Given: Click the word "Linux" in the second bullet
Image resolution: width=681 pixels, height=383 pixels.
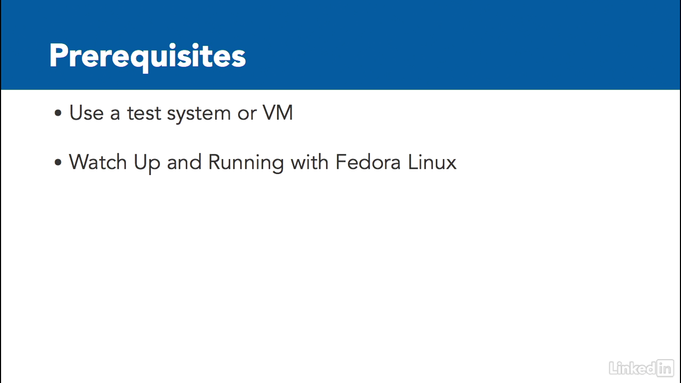Looking at the screenshot, I should 432,162.
